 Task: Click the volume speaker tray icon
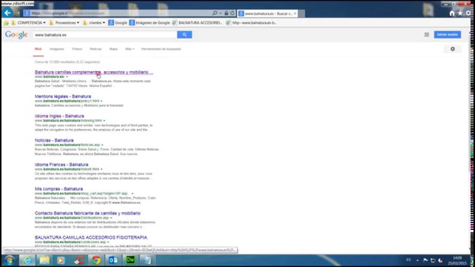(x=440, y=260)
